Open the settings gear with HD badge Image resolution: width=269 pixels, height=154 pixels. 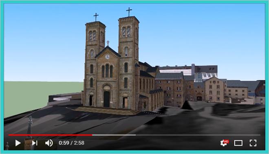point(224,143)
